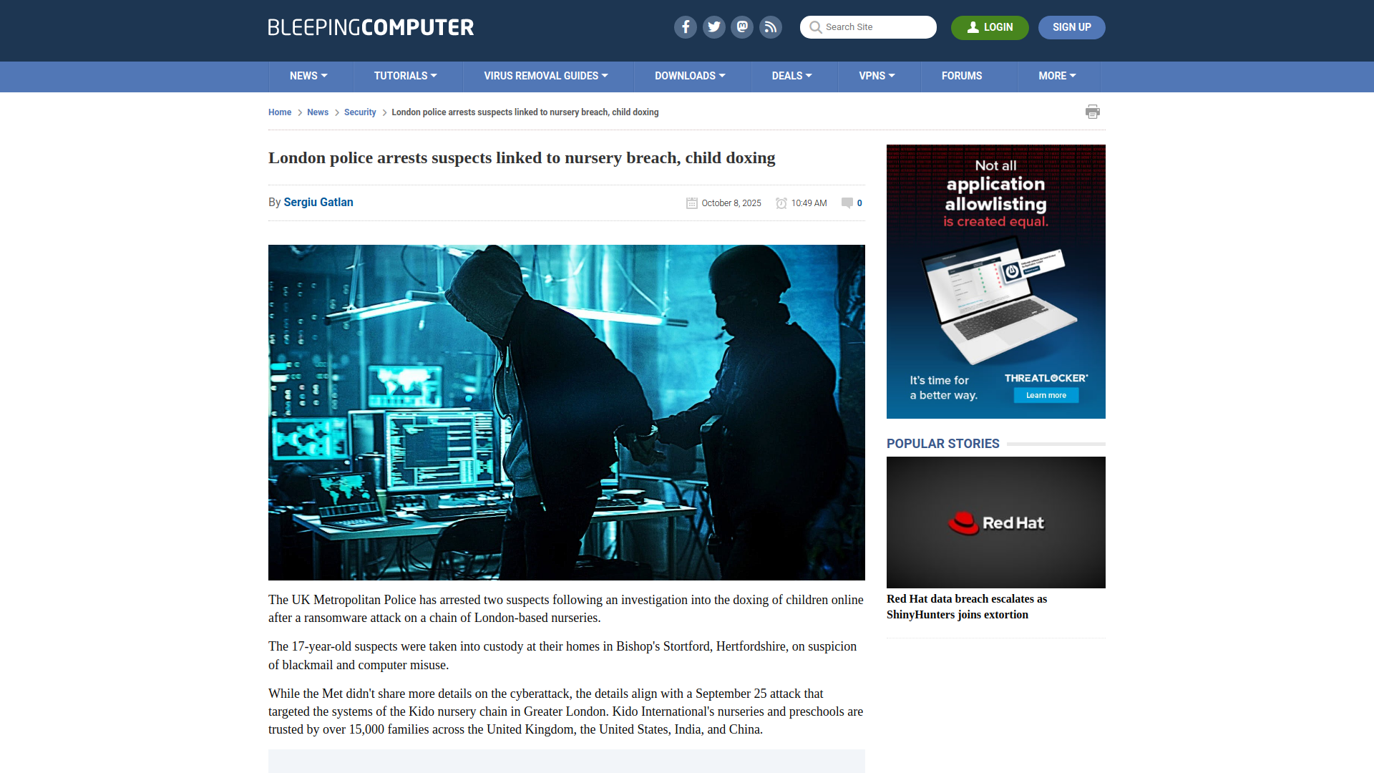Image resolution: width=1374 pixels, height=773 pixels.
Task: Expand the Tutorials dropdown menu
Action: point(405,76)
